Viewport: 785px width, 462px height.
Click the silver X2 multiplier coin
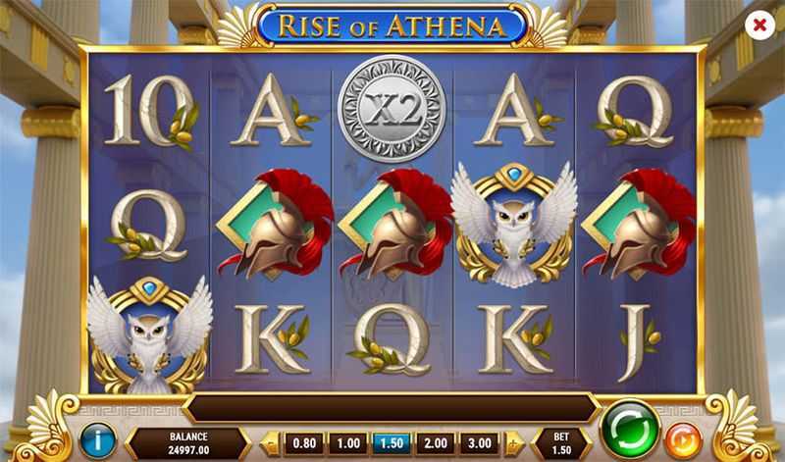point(392,109)
